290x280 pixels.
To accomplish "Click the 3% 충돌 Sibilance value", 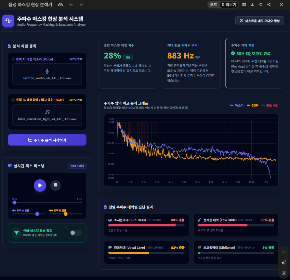I will [268, 248].
